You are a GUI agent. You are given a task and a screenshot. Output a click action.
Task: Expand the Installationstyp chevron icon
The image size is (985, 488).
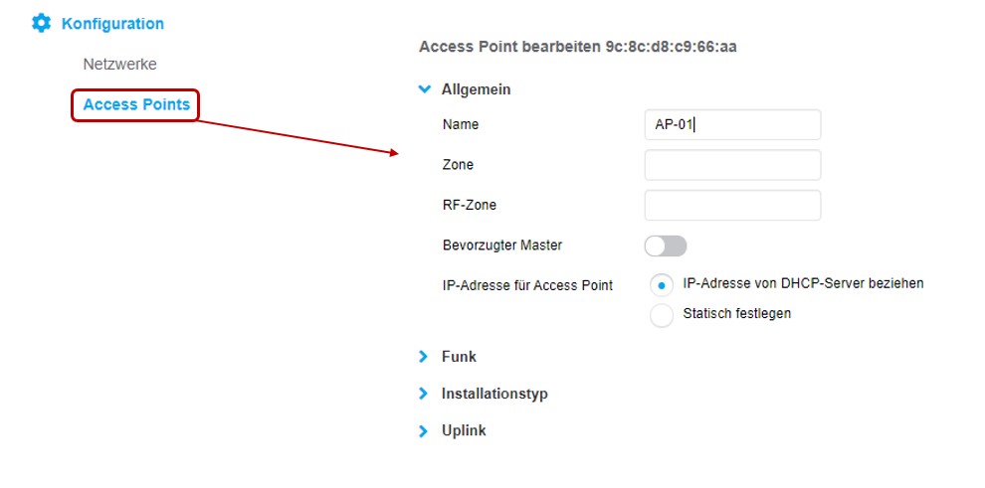point(424,394)
